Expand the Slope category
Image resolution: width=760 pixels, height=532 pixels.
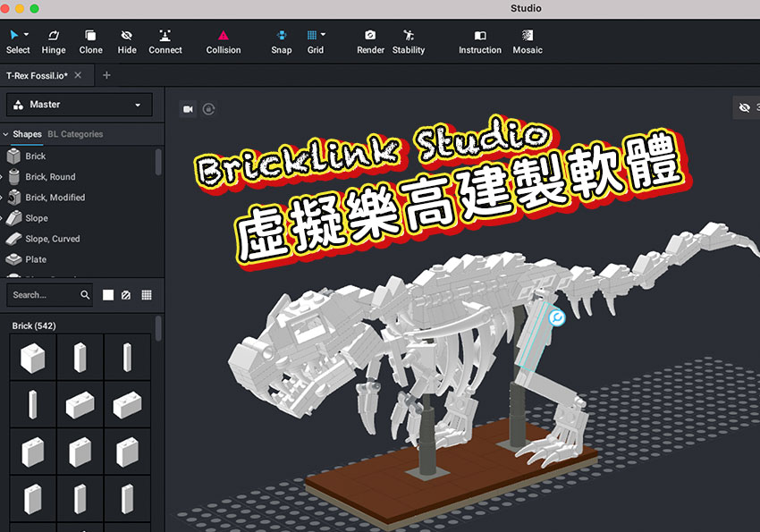point(2,218)
